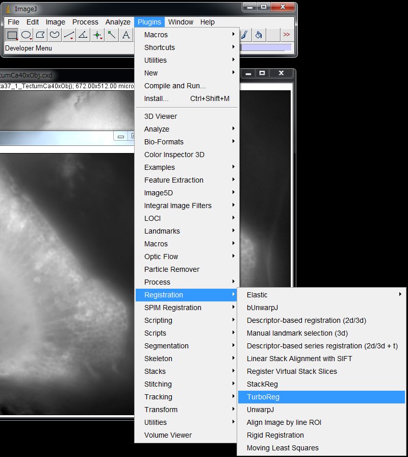Viewport: 408px width, 457px height.
Task: Choose Descriptor-based registration (2d/3d)
Action: tap(322, 321)
